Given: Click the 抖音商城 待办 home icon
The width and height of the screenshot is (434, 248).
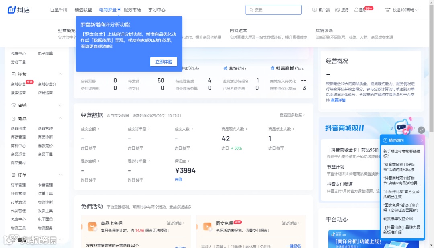Looking at the screenshot, I should click(272, 68).
